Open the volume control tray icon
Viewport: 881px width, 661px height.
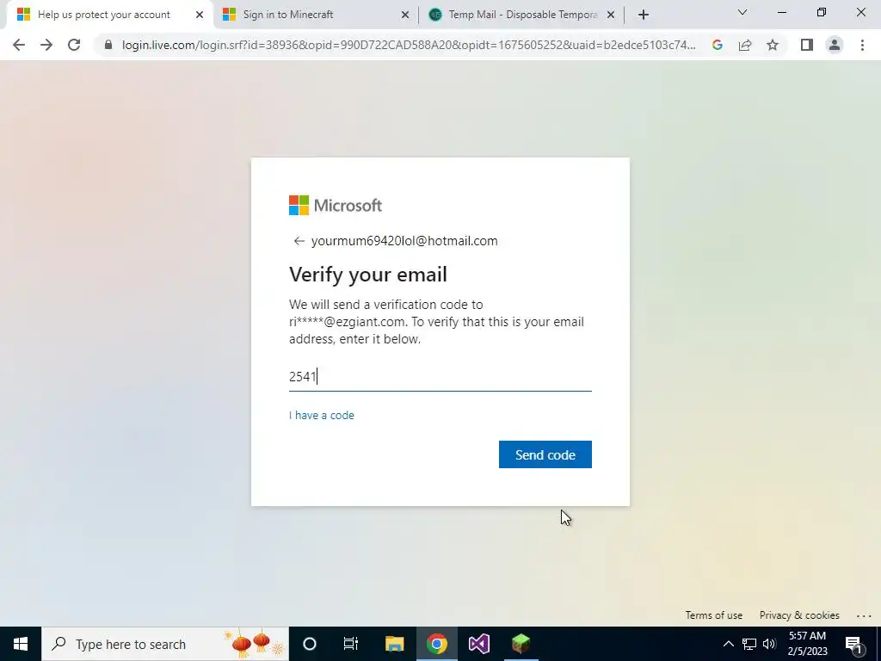tap(769, 644)
